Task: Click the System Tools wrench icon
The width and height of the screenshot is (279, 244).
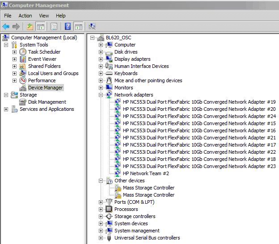Action: click(14, 45)
